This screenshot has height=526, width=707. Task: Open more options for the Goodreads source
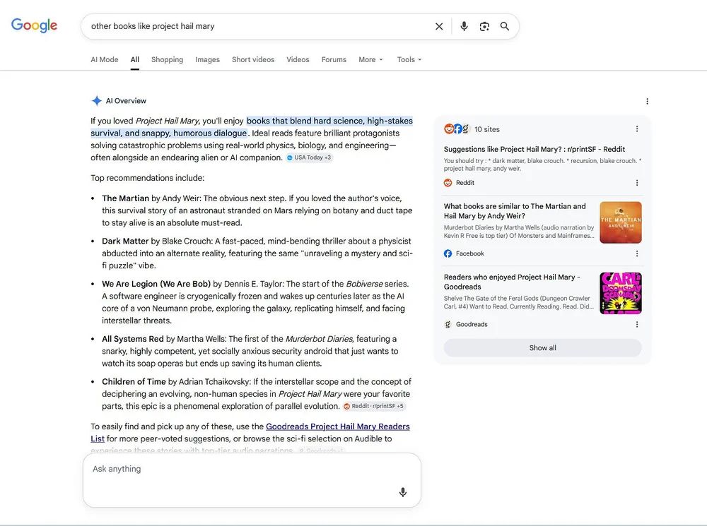(x=637, y=324)
